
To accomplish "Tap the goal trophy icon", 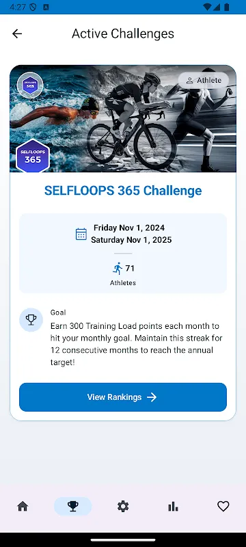I will coord(31,319).
